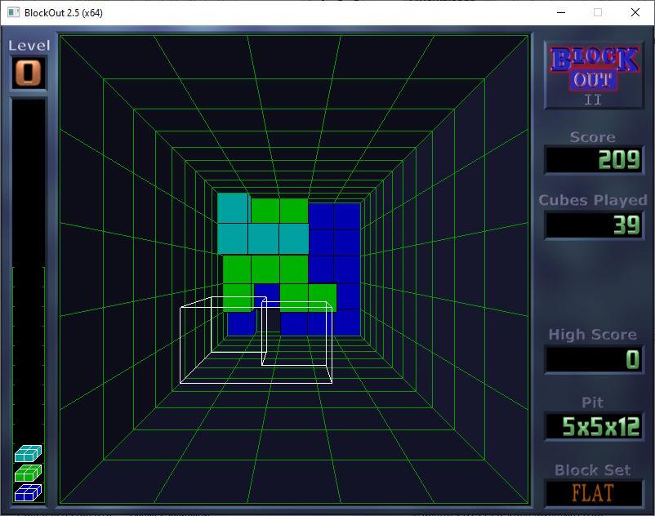Image resolution: width=655 pixels, height=516 pixels.
Task: Click the window title BlockOut 2.5 (x64)
Action: click(x=64, y=13)
